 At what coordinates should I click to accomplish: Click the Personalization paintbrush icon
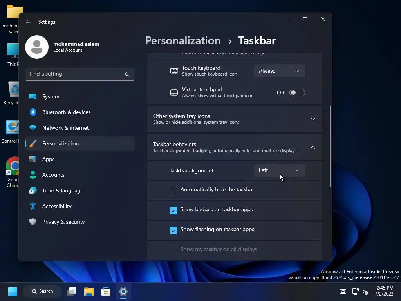[x=33, y=143]
